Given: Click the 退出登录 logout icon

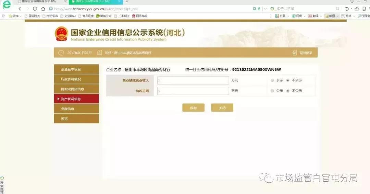Looking at the screenshot, I should coord(294,53).
